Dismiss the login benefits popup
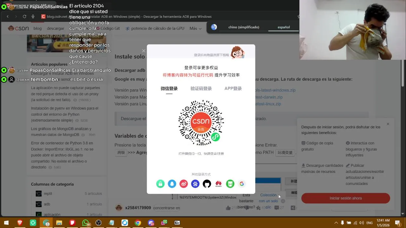 (388, 124)
